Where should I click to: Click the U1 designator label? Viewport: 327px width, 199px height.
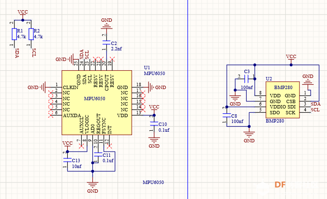147,68
